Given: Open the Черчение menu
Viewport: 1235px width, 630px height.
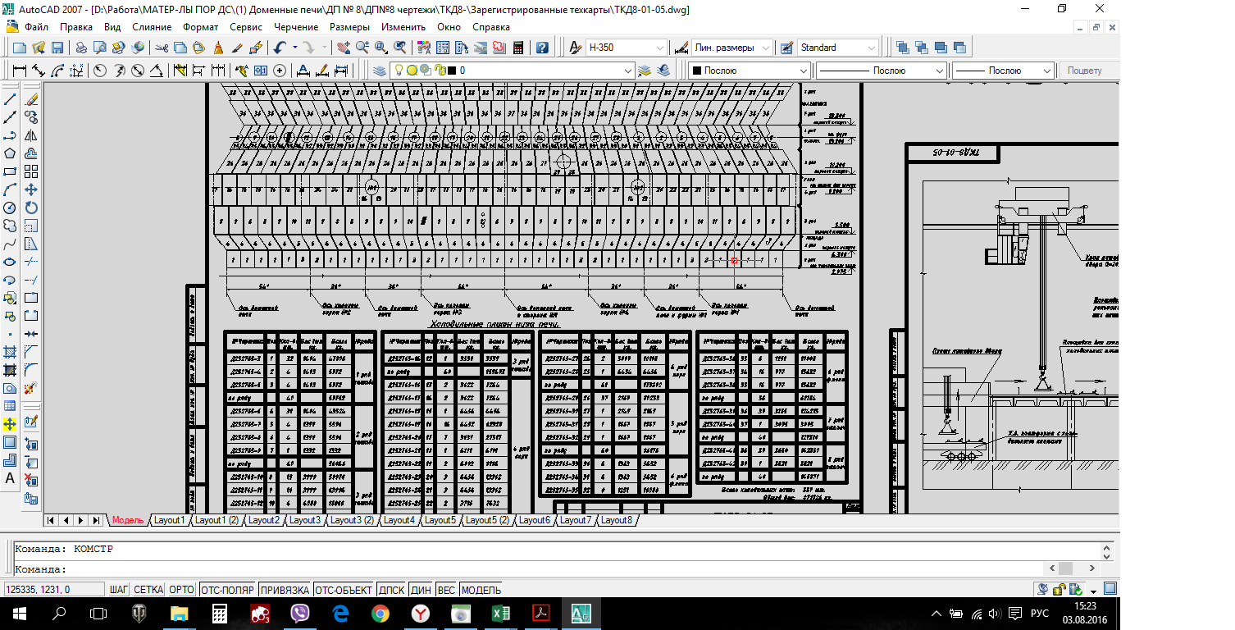Looking at the screenshot, I should coord(296,27).
